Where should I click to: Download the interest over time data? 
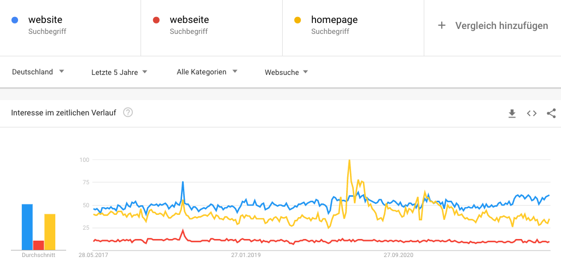pos(512,113)
